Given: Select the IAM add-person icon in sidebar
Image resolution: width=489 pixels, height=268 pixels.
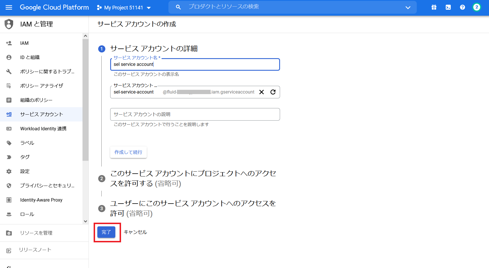Looking at the screenshot, I should point(9,43).
